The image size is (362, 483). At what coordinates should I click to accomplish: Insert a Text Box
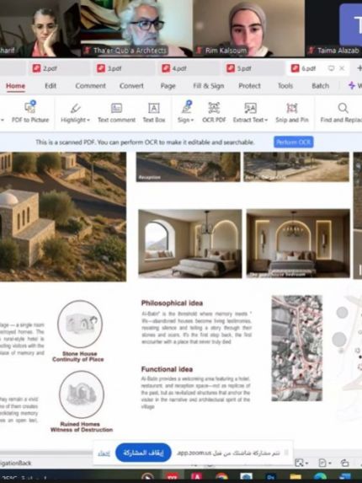point(154,113)
